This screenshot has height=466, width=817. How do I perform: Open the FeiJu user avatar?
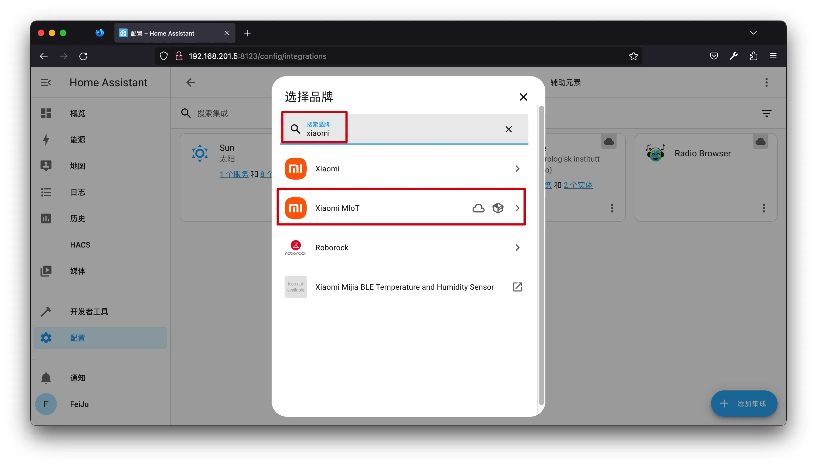(x=46, y=404)
